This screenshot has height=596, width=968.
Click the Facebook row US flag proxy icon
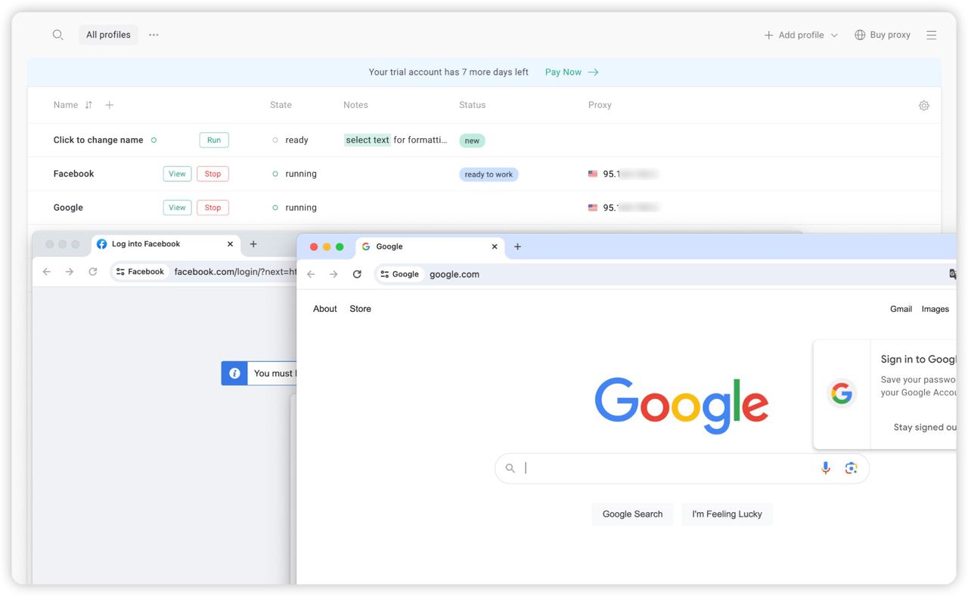(x=593, y=174)
